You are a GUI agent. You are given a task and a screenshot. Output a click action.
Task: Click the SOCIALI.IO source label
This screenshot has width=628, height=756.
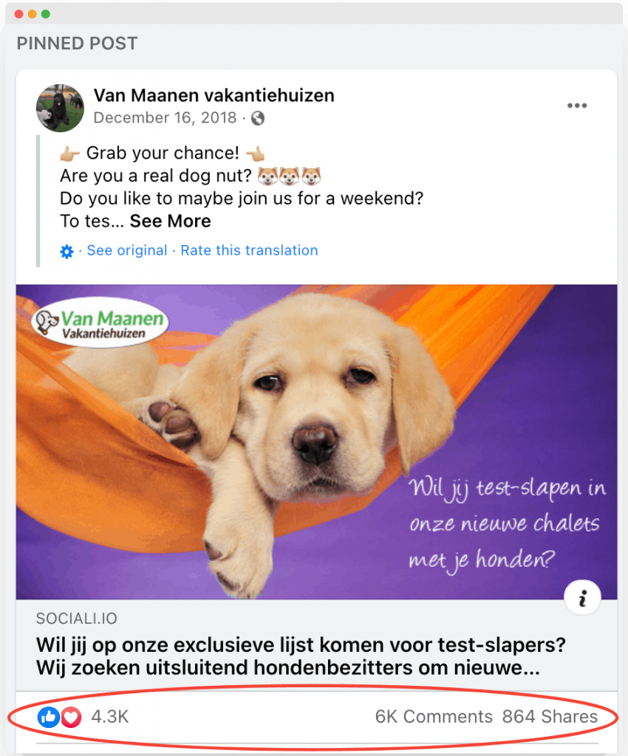coord(77,619)
